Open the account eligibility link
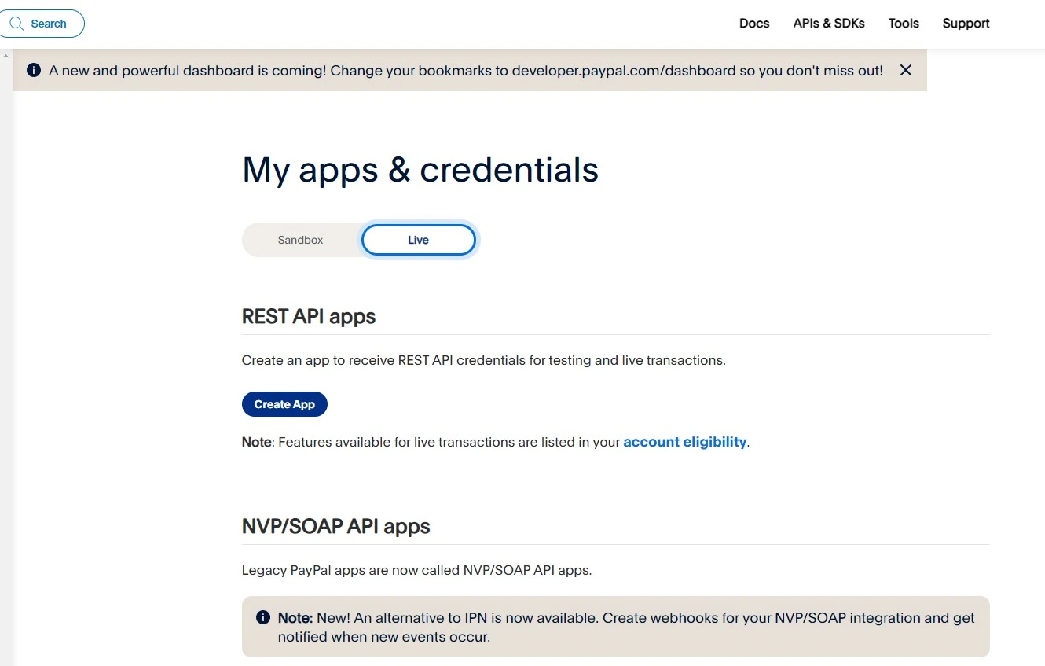Image resolution: width=1045 pixels, height=666 pixels. coord(685,442)
